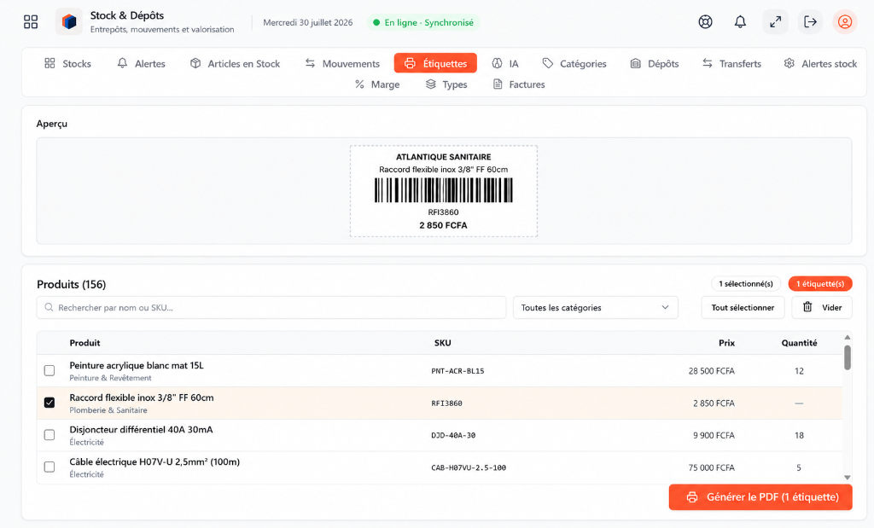Expand the Toutes les catégories dropdown
This screenshot has width=874, height=528.
[x=595, y=307]
